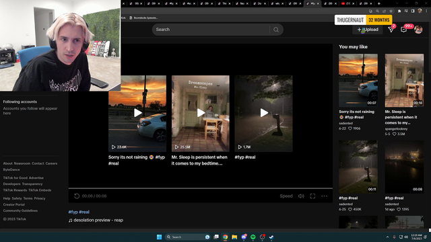This screenshot has height=242, width=431.
Task: Open Spotify from the taskbar
Action: pyautogui.click(x=253, y=237)
